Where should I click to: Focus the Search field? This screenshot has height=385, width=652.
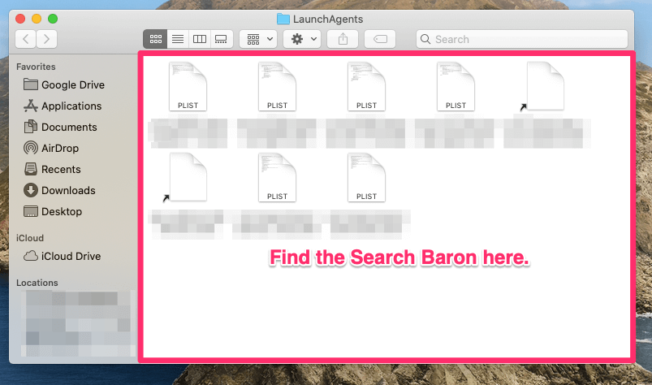[x=522, y=39]
